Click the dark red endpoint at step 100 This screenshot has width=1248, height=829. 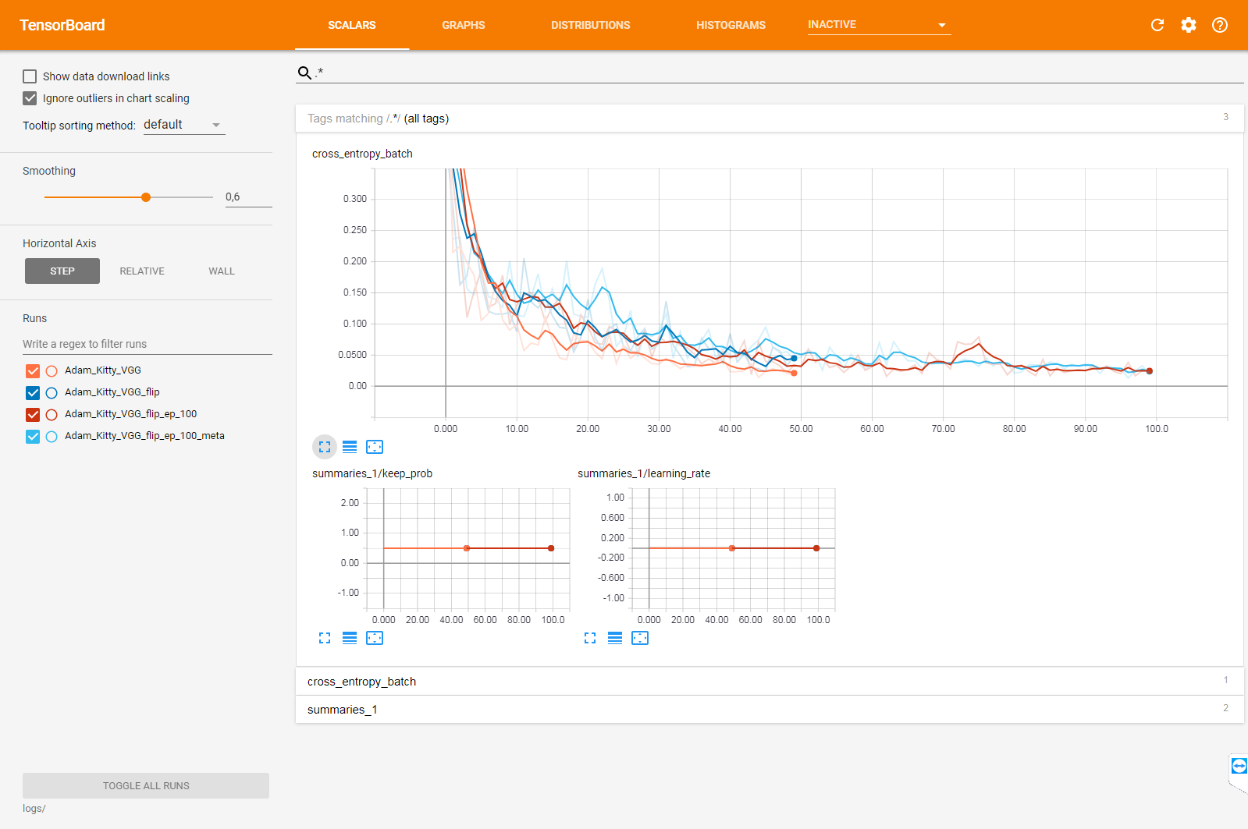point(1150,371)
